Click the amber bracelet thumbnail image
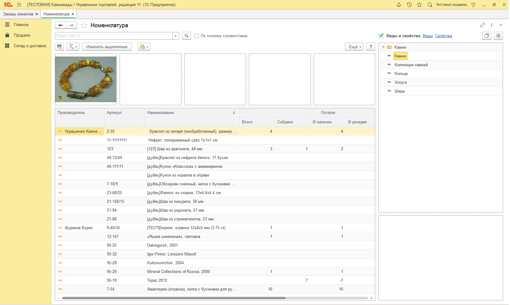Viewport: 510px width, 305px height. click(86, 79)
